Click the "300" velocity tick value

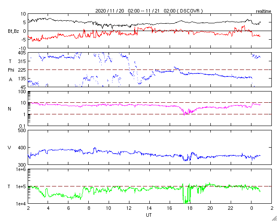(23, 164)
